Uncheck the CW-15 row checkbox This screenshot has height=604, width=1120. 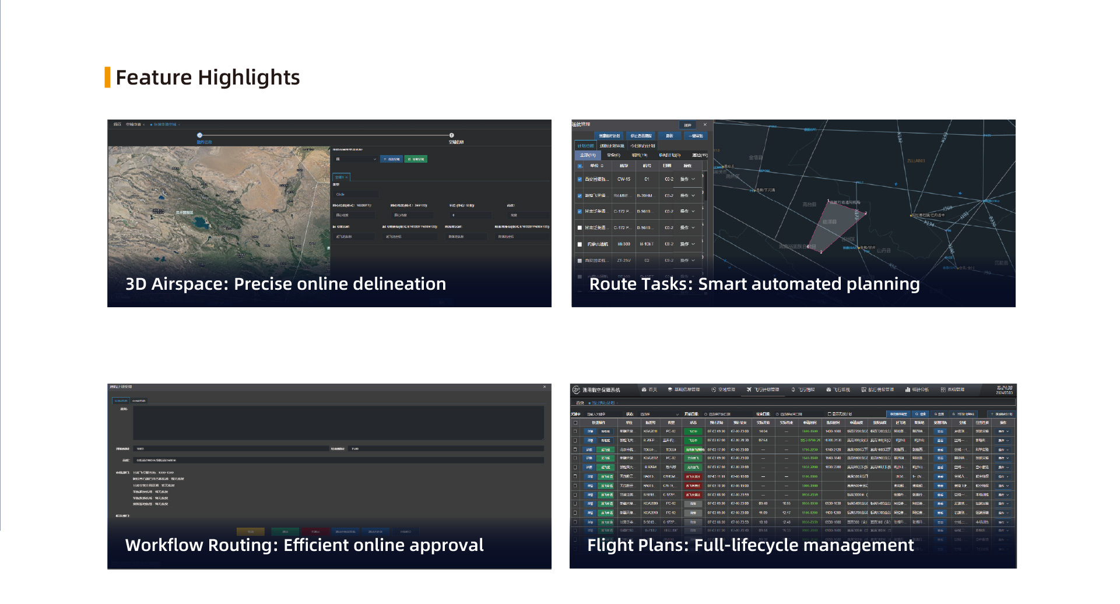(x=580, y=180)
